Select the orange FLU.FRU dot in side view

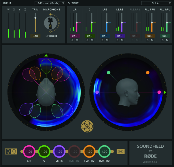148,73
